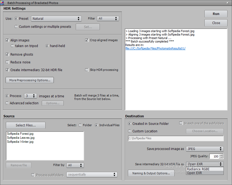Click the Close button

[216, 23]
